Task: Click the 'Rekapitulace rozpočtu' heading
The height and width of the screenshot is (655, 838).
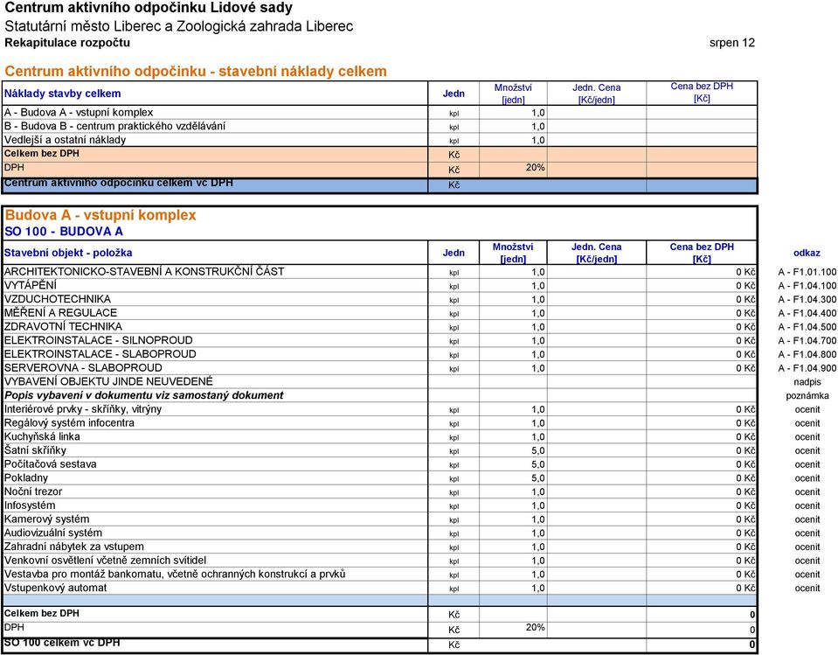Action: pyautogui.click(x=67, y=43)
